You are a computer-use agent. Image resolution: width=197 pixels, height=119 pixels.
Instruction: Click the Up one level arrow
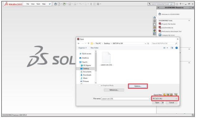[x=88, y=43]
